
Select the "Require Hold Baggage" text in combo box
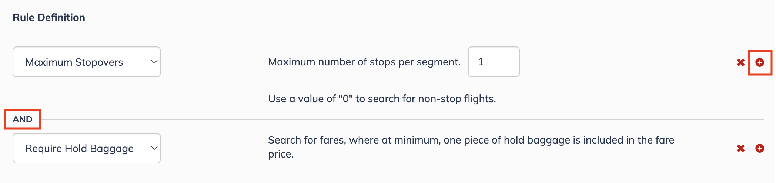point(79,148)
